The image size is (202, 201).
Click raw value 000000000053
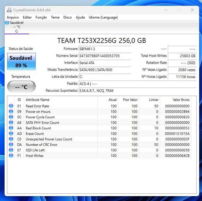177,128
